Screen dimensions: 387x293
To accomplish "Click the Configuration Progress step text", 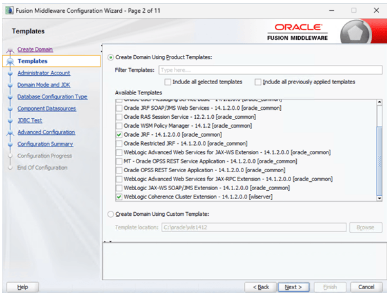I will tap(44, 156).
